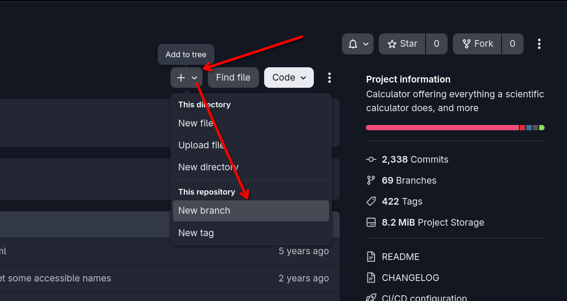Click the branch icon beside 69 Branches

point(371,180)
